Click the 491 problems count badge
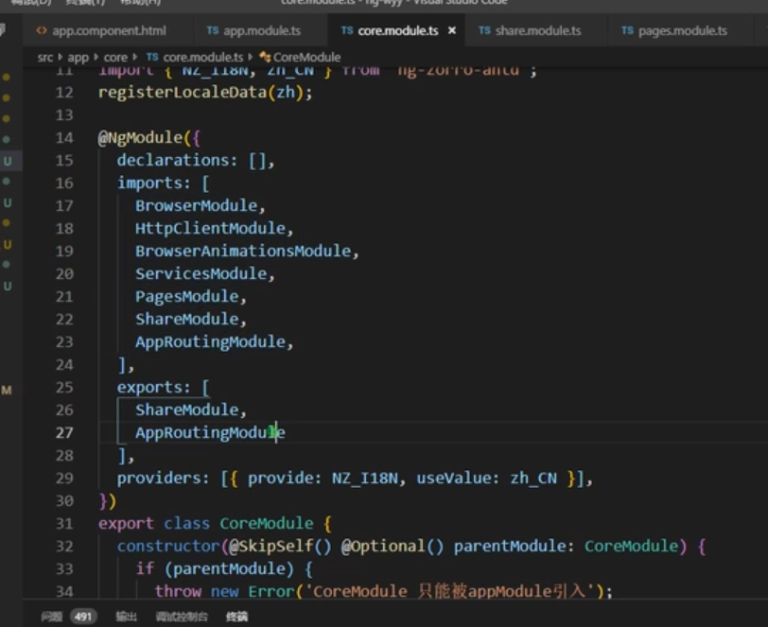This screenshot has width=768, height=627. click(83, 617)
